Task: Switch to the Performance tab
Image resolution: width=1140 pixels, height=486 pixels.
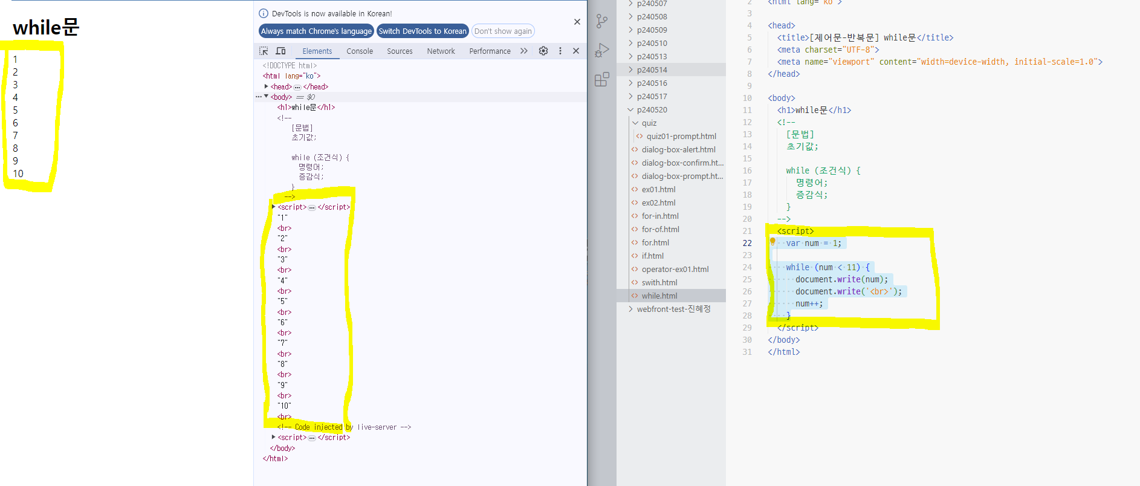Action: click(x=490, y=51)
